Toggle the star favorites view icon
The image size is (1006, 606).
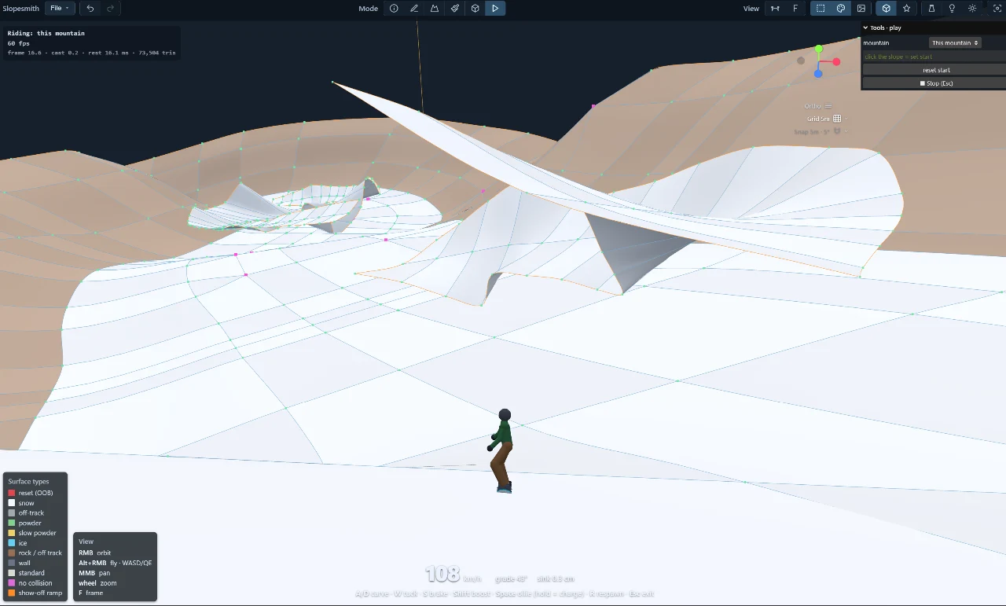(x=907, y=9)
